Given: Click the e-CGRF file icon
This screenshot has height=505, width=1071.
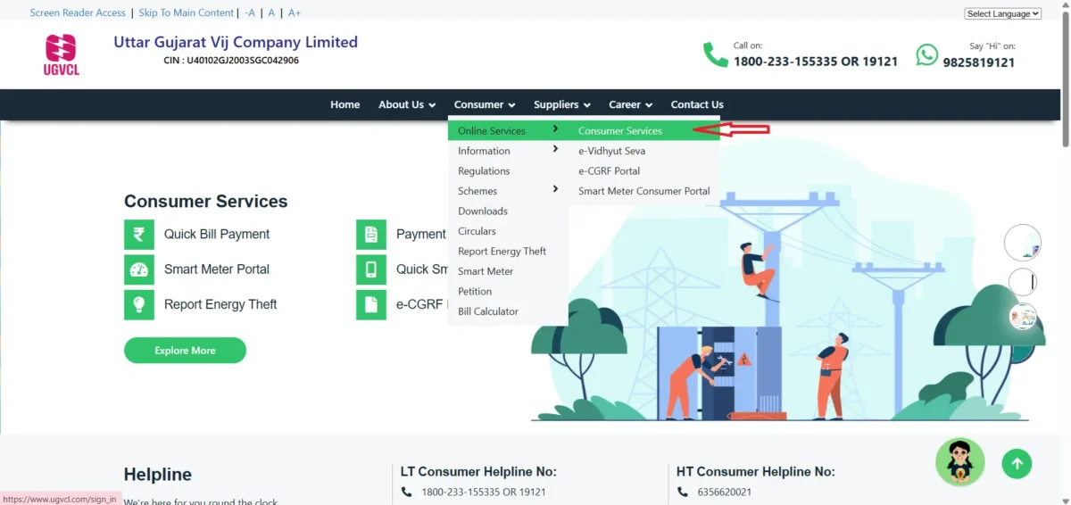Looking at the screenshot, I should [x=371, y=304].
